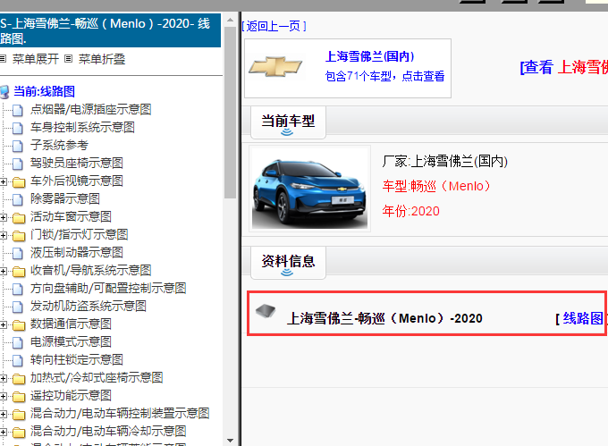
Task: Click the folder icon for 混合动力/电动车辆控制装置示意图
Action: [x=19, y=414]
